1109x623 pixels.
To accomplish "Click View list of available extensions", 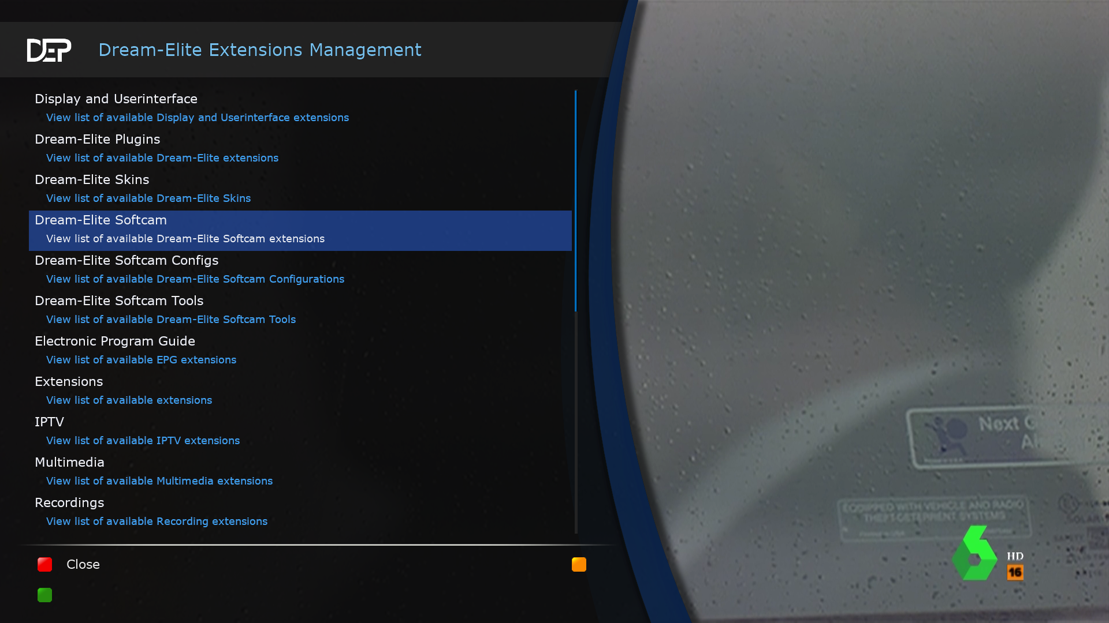I will click(x=129, y=400).
